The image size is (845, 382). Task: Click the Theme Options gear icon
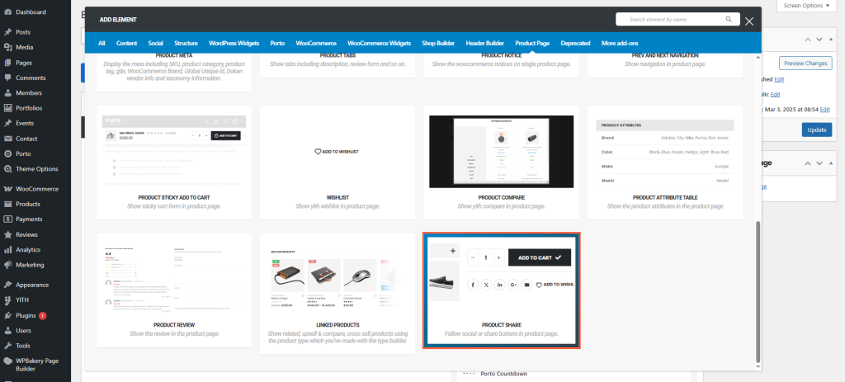click(7, 169)
